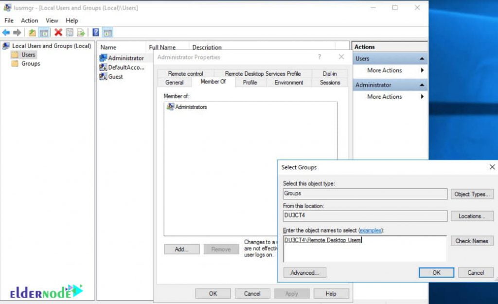Viewport: 498px width, 304px height.
Task: Switch to the Profile tab
Action: click(250, 83)
